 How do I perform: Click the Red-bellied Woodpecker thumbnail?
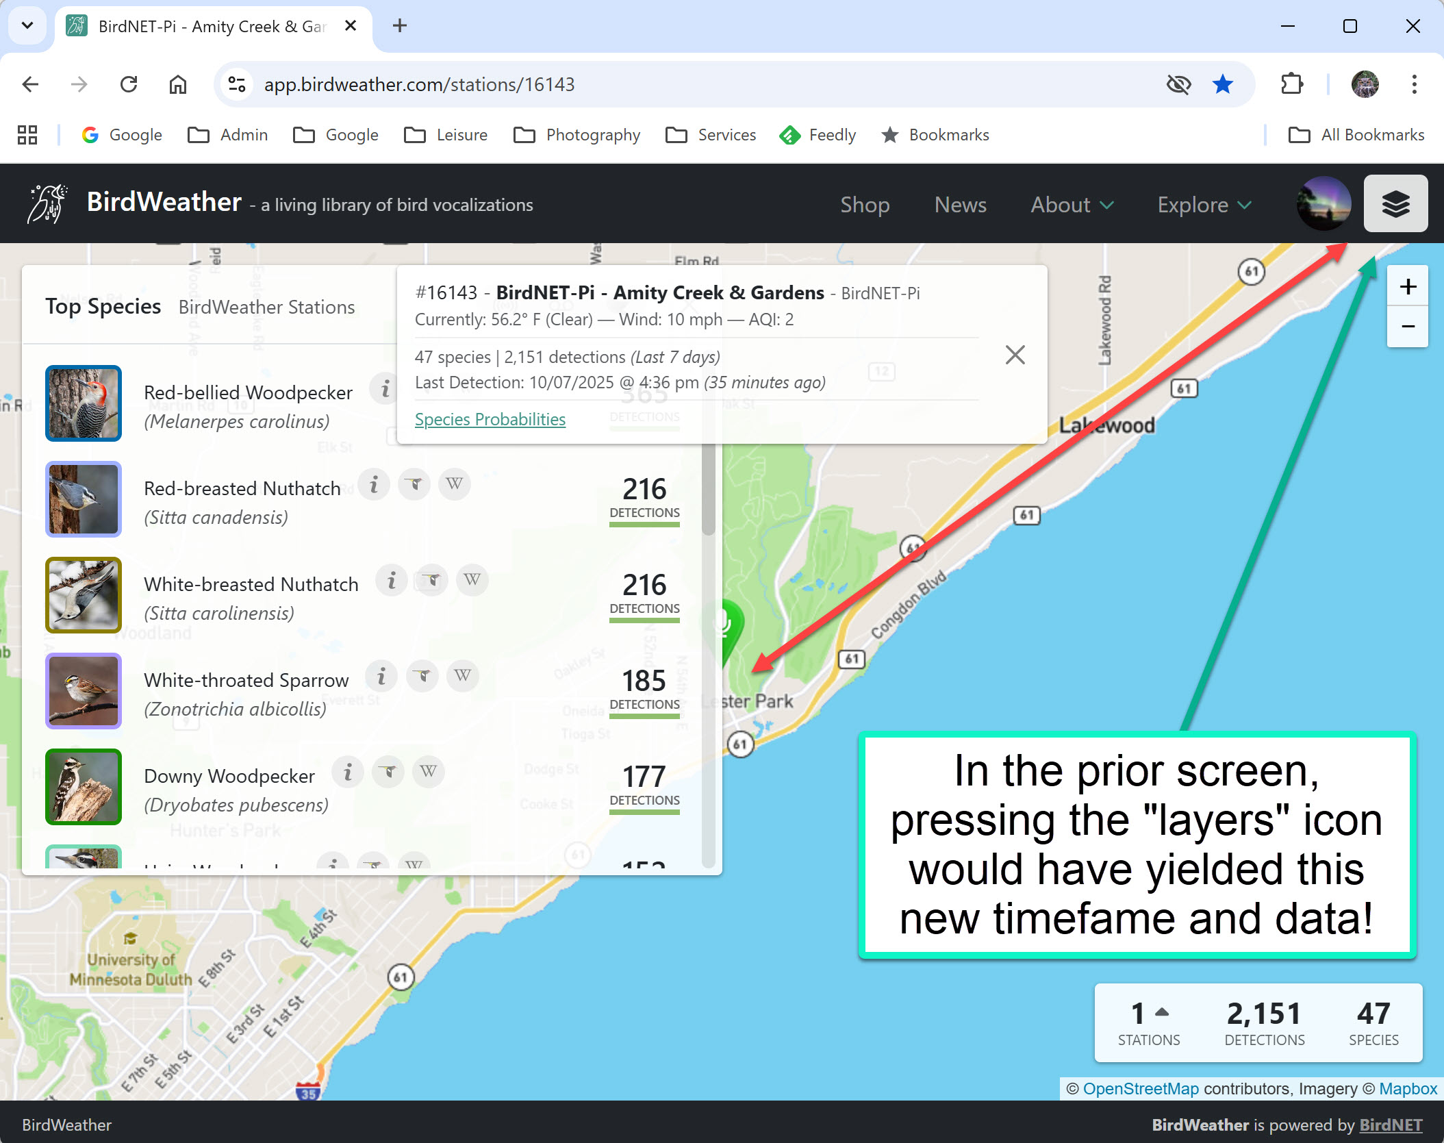click(84, 403)
